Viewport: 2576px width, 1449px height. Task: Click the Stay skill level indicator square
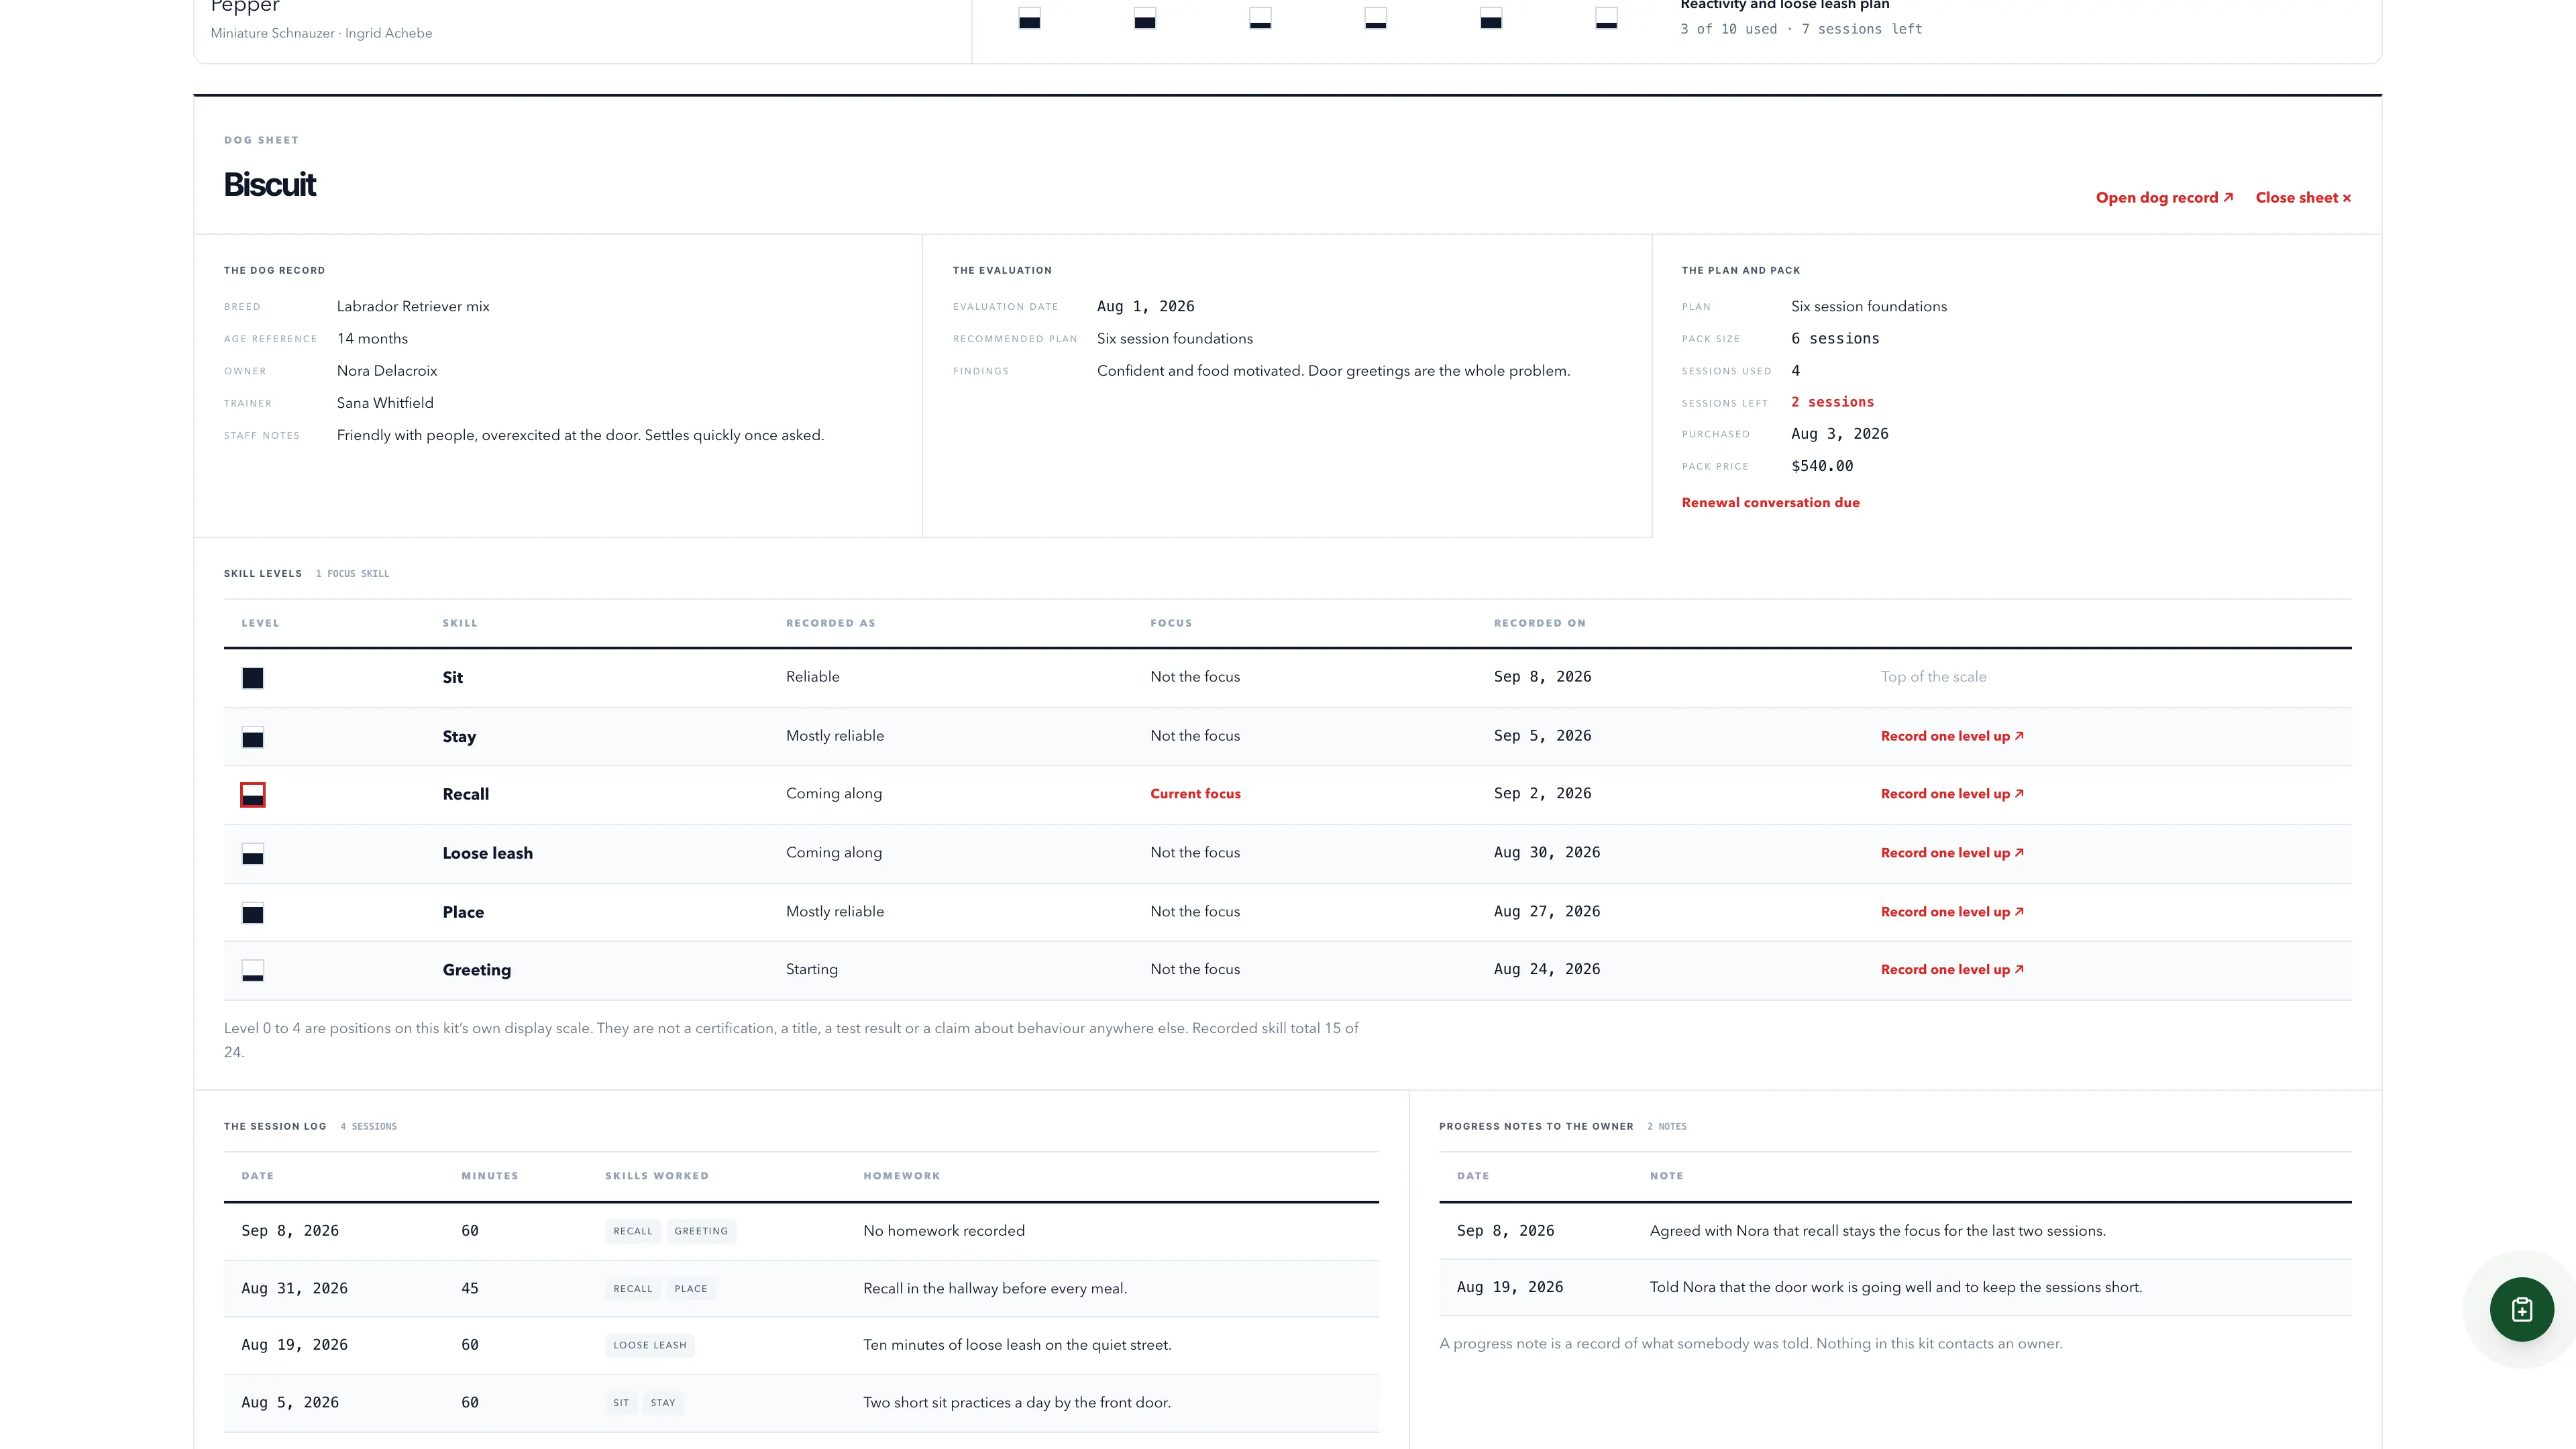pyautogui.click(x=253, y=737)
